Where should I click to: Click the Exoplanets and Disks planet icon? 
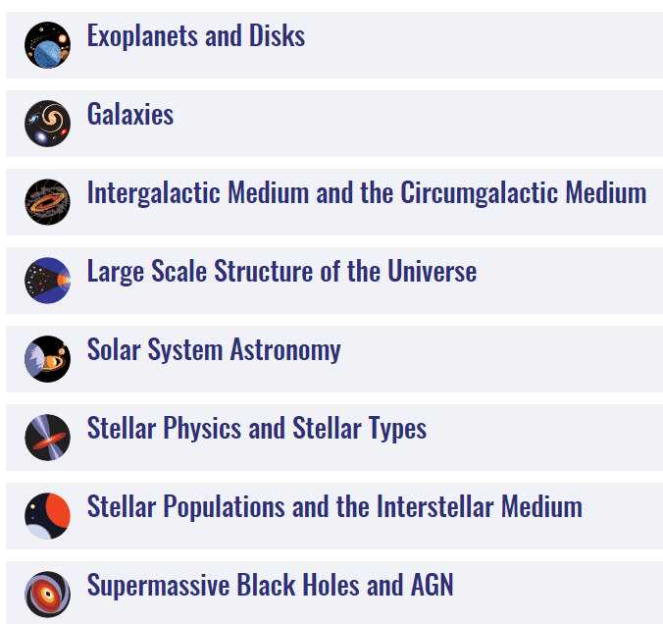click(47, 45)
